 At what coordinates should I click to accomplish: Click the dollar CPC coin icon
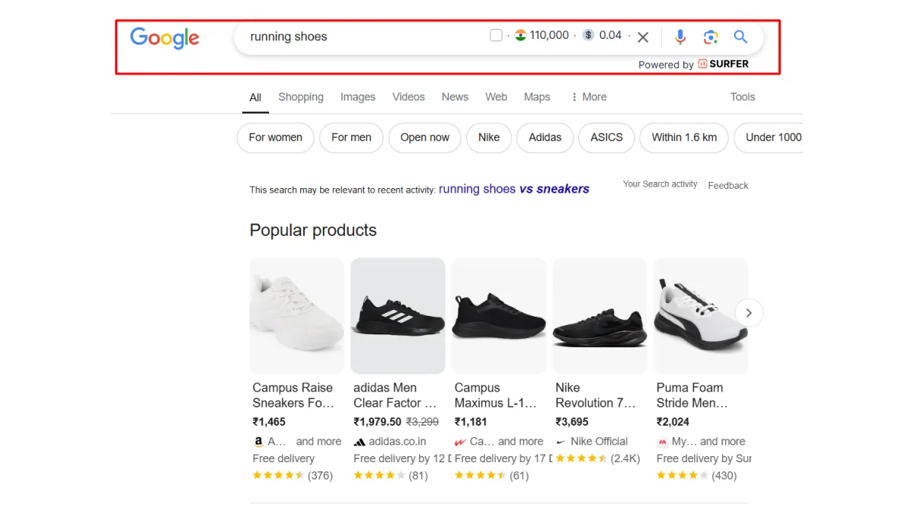[588, 35]
